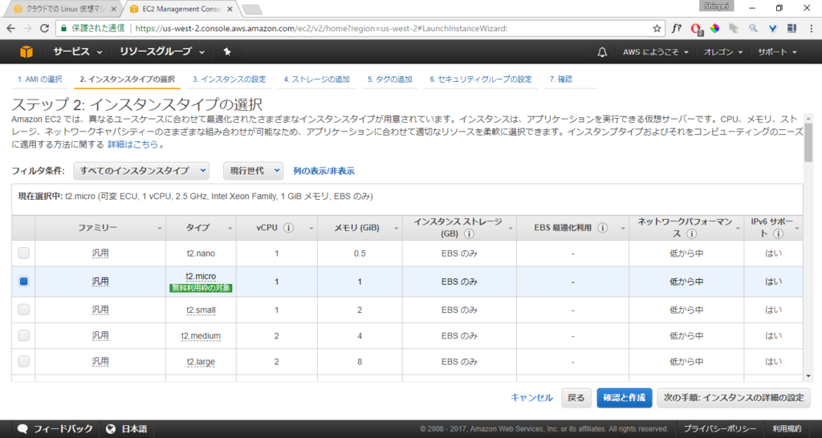
Task: Open the プライバシーポリシー link
Action: click(720, 428)
